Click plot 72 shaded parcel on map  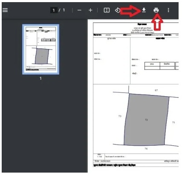point(146,120)
